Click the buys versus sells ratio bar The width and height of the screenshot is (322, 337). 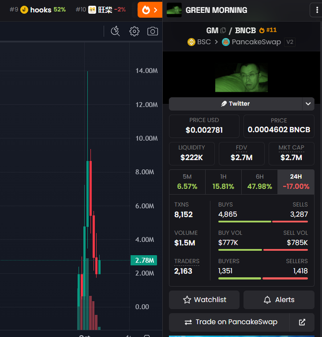[x=263, y=222]
